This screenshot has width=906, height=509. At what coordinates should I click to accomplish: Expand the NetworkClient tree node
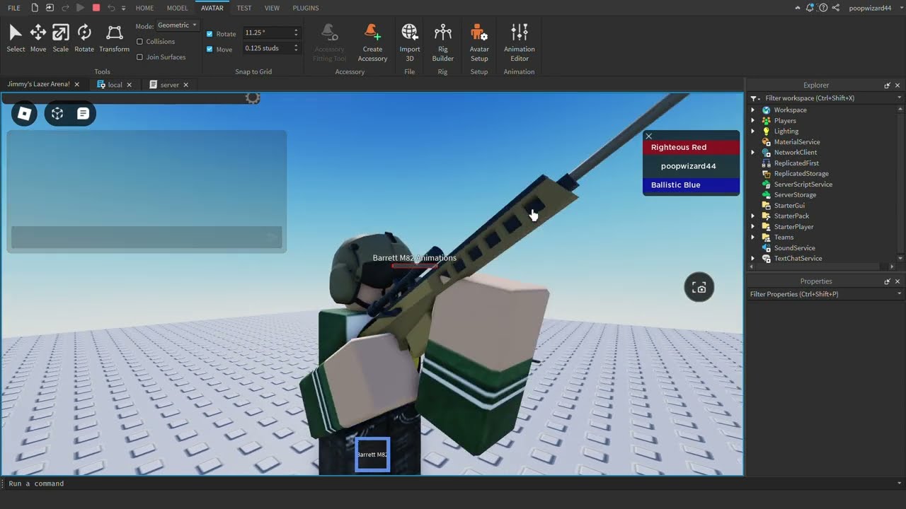click(753, 153)
